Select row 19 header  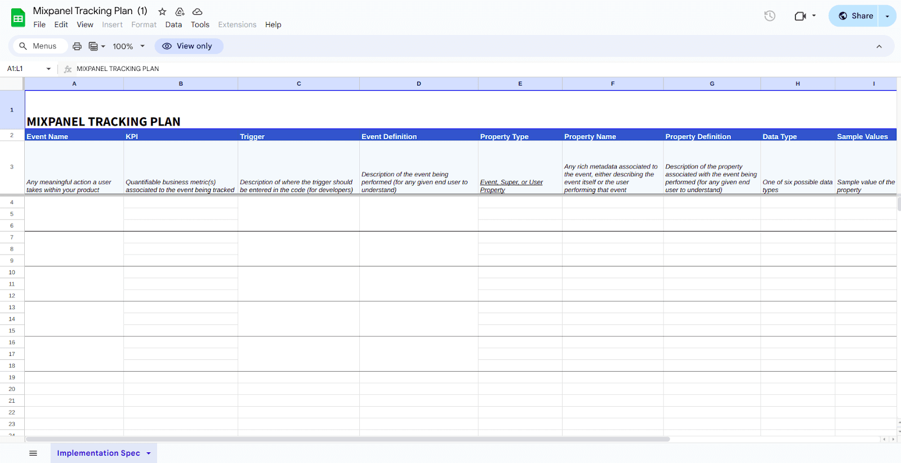(12, 377)
